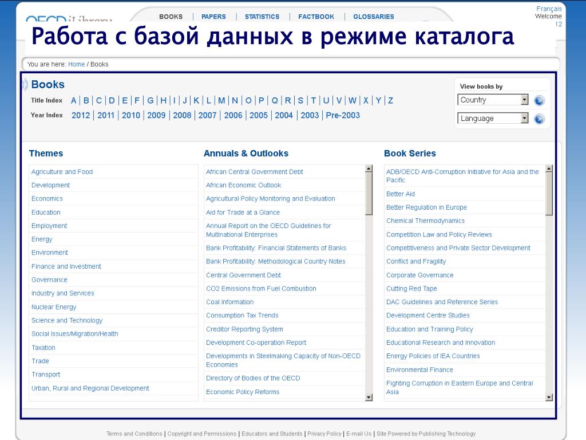586x440 pixels.
Task: Open the Language dropdown
Action: click(x=493, y=118)
